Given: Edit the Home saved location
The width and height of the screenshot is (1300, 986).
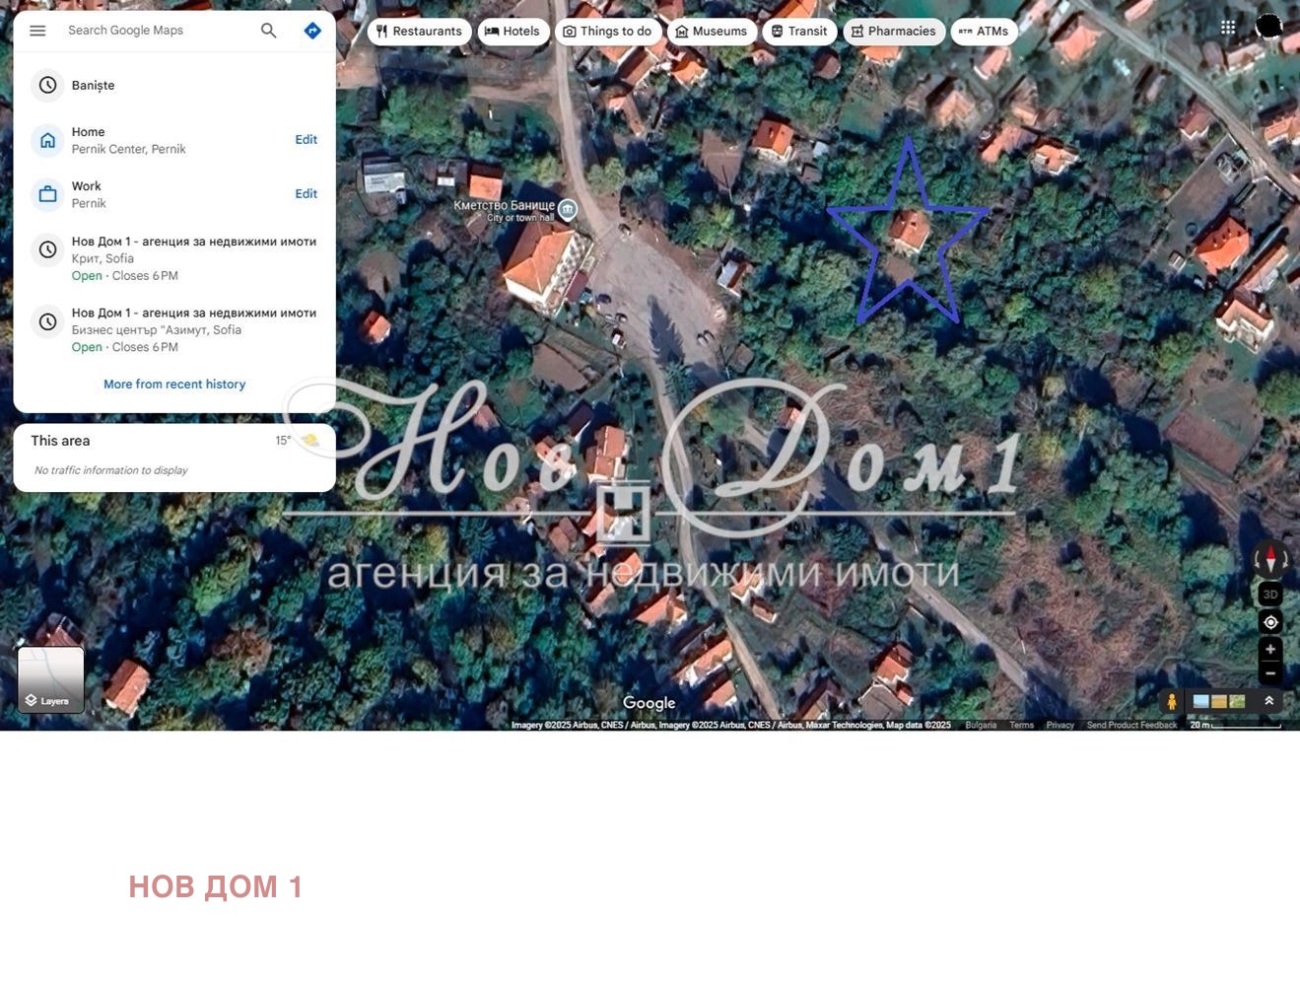Looking at the screenshot, I should [306, 139].
